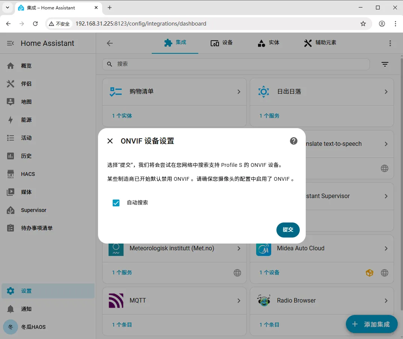This screenshot has height=339, width=403.
Task: Click the 不安全 site security indicator
Action: [59, 24]
